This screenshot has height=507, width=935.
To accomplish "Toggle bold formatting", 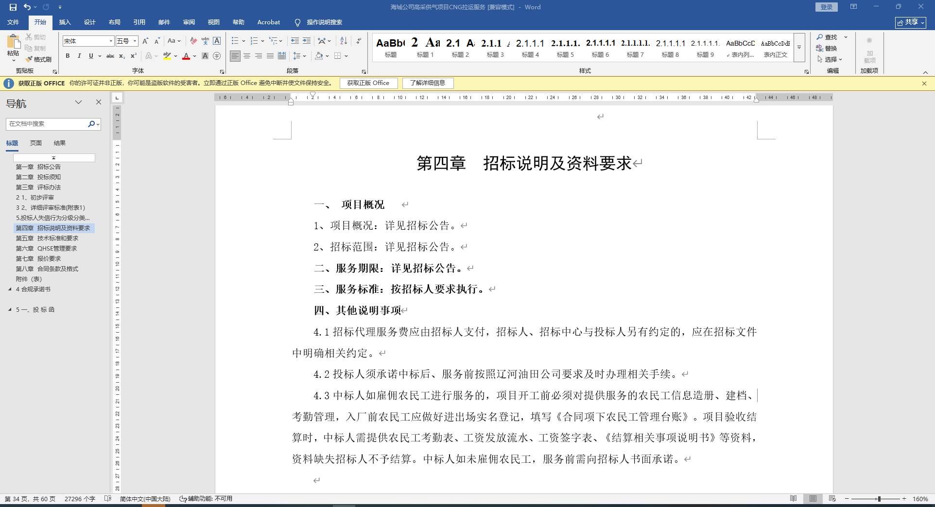I will coord(68,56).
